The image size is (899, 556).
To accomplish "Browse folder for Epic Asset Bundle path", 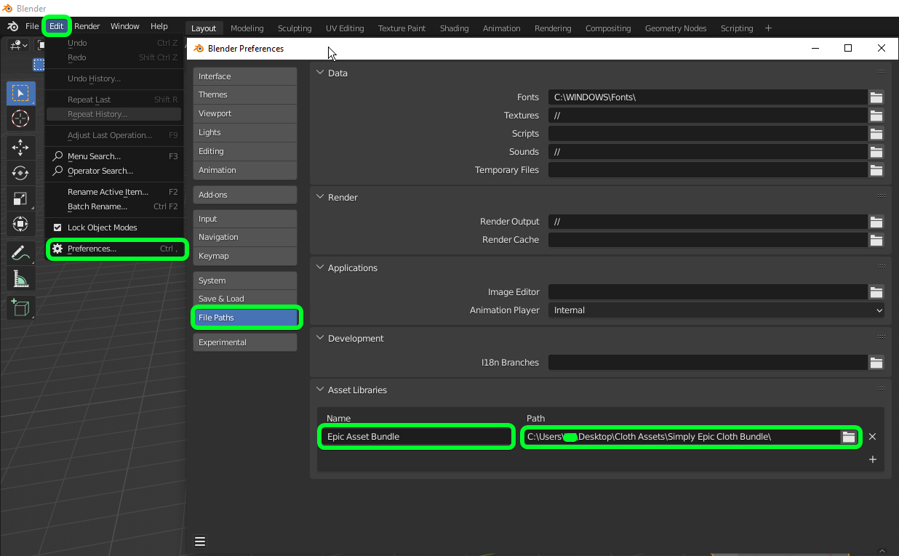I will [x=848, y=437].
